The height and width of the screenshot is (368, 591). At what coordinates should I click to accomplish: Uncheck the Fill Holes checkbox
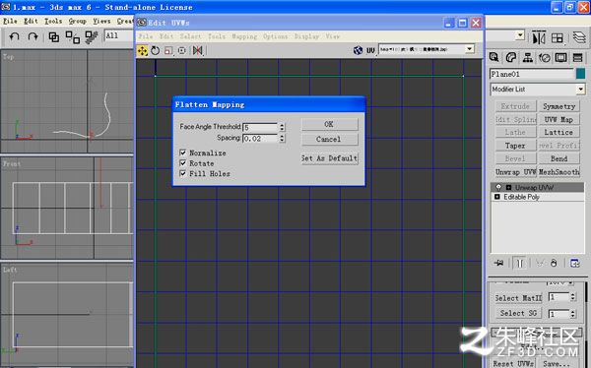[x=183, y=173]
